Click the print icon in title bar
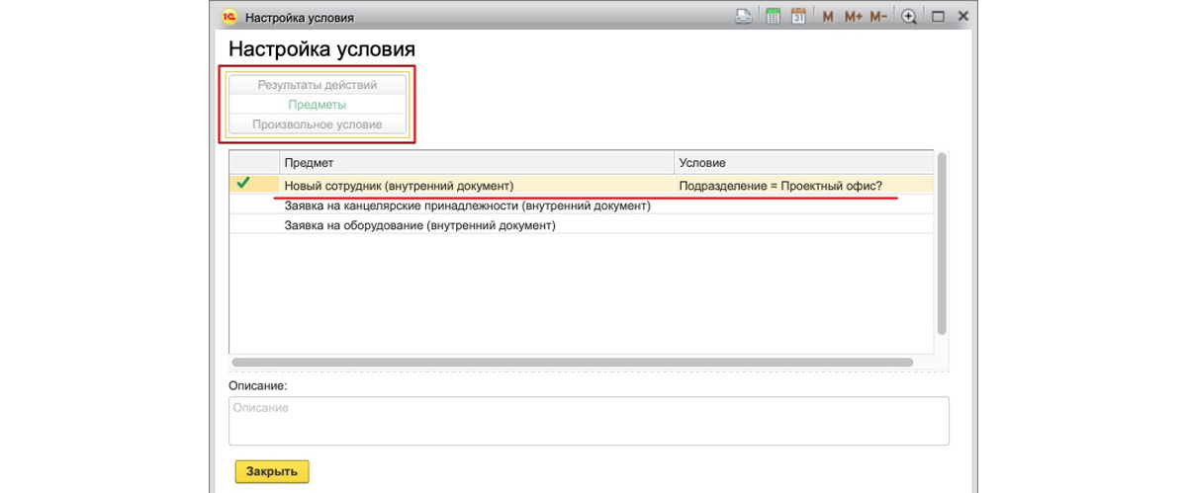The image size is (1187, 493). (x=744, y=17)
